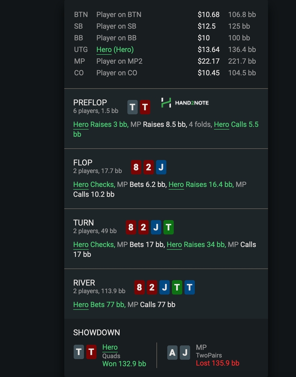Open the Hero link in the showdown section
This screenshot has height=377, width=296.
point(110,347)
